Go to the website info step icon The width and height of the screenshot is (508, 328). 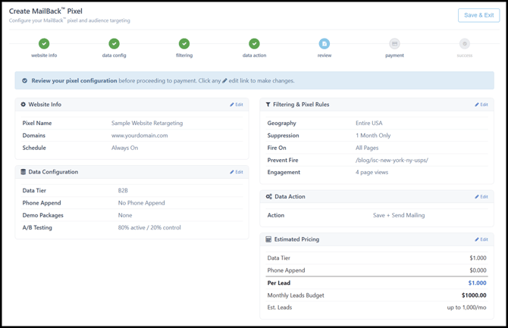click(x=44, y=43)
